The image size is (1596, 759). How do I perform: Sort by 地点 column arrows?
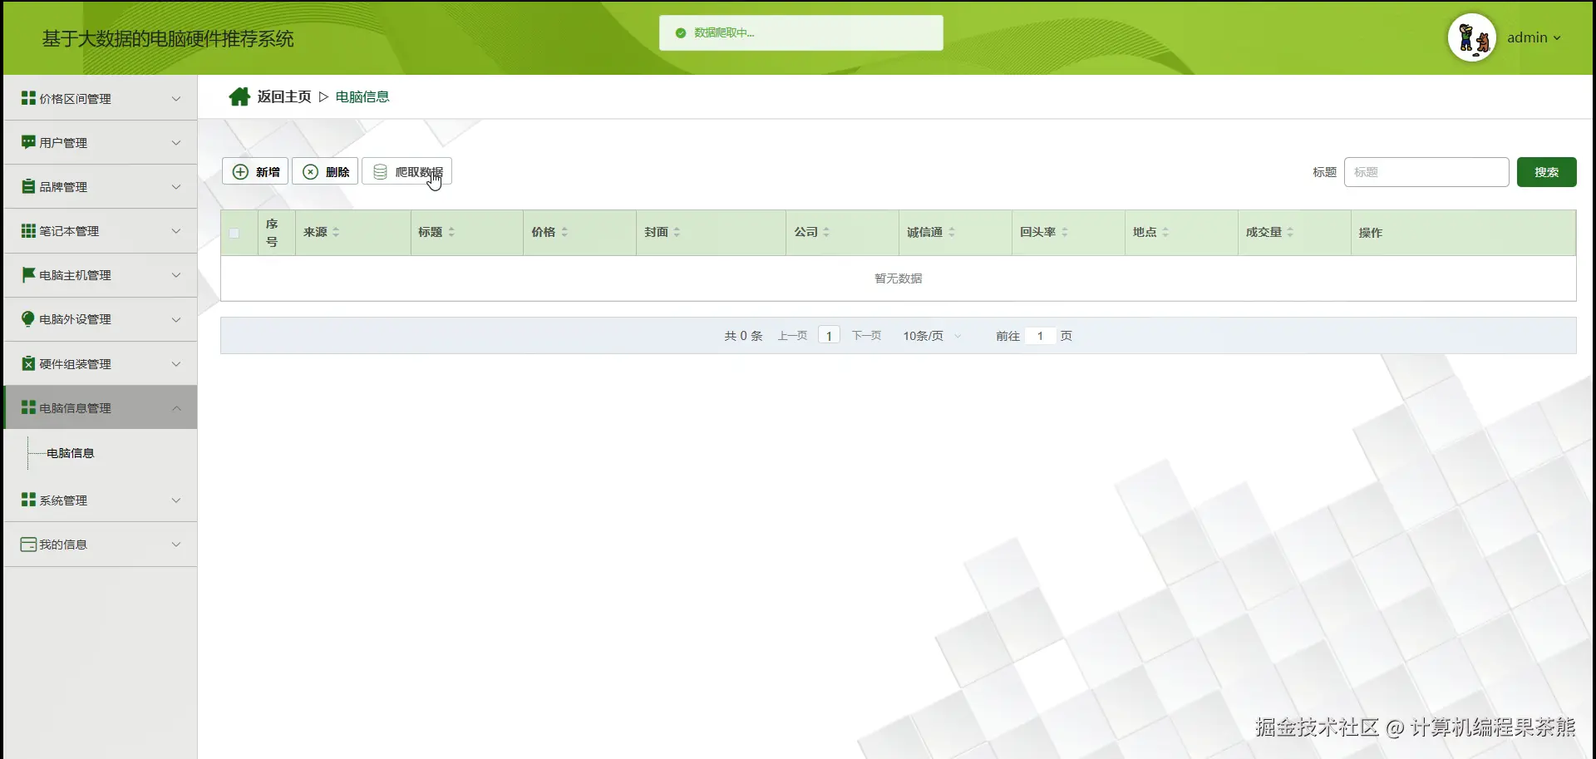[x=1165, y=233]
